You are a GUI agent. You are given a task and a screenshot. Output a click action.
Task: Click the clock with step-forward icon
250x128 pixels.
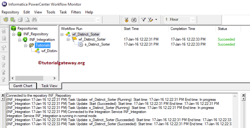pos(4,79)
